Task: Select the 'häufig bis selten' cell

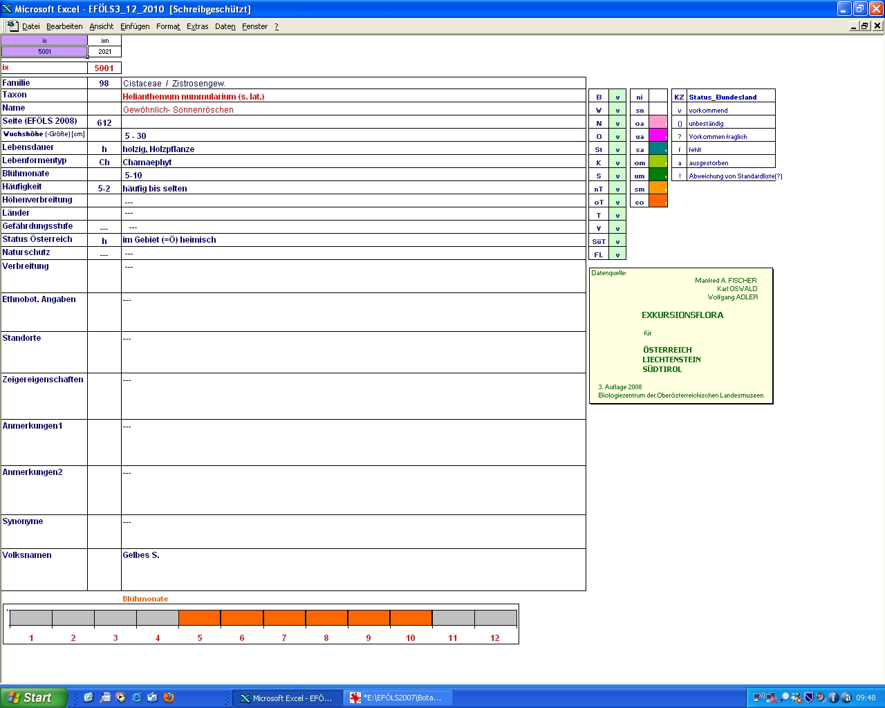Action: [x=353, y=188]
